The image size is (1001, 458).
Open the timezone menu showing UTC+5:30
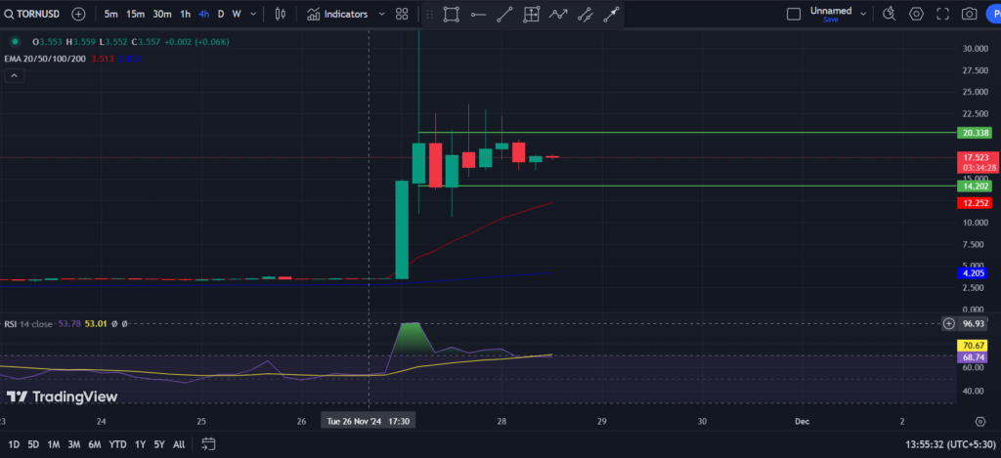click(950, 444)
